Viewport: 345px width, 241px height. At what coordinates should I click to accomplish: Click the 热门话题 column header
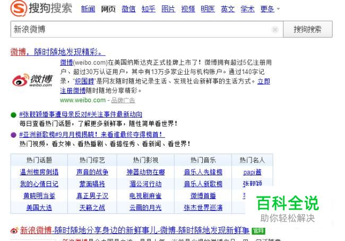39,160
